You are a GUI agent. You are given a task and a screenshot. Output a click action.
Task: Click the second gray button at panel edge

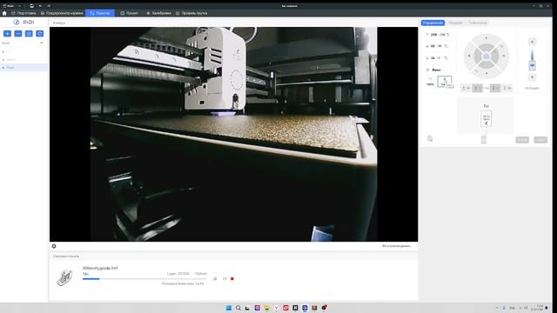coord(540,140)
